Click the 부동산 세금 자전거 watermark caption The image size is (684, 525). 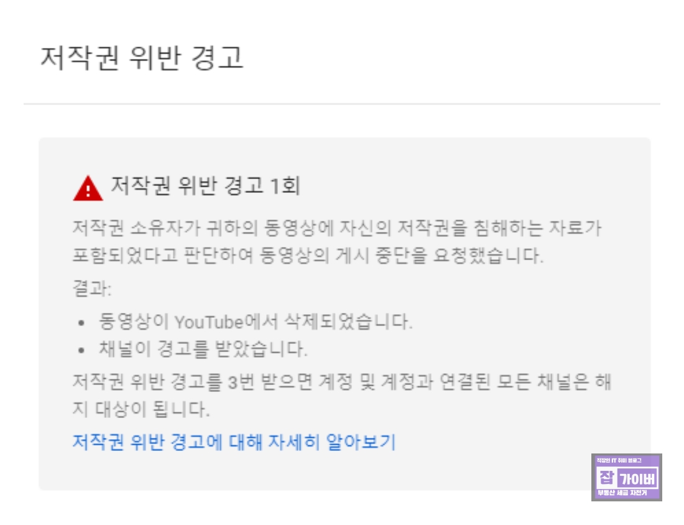[x=622, y=493]
